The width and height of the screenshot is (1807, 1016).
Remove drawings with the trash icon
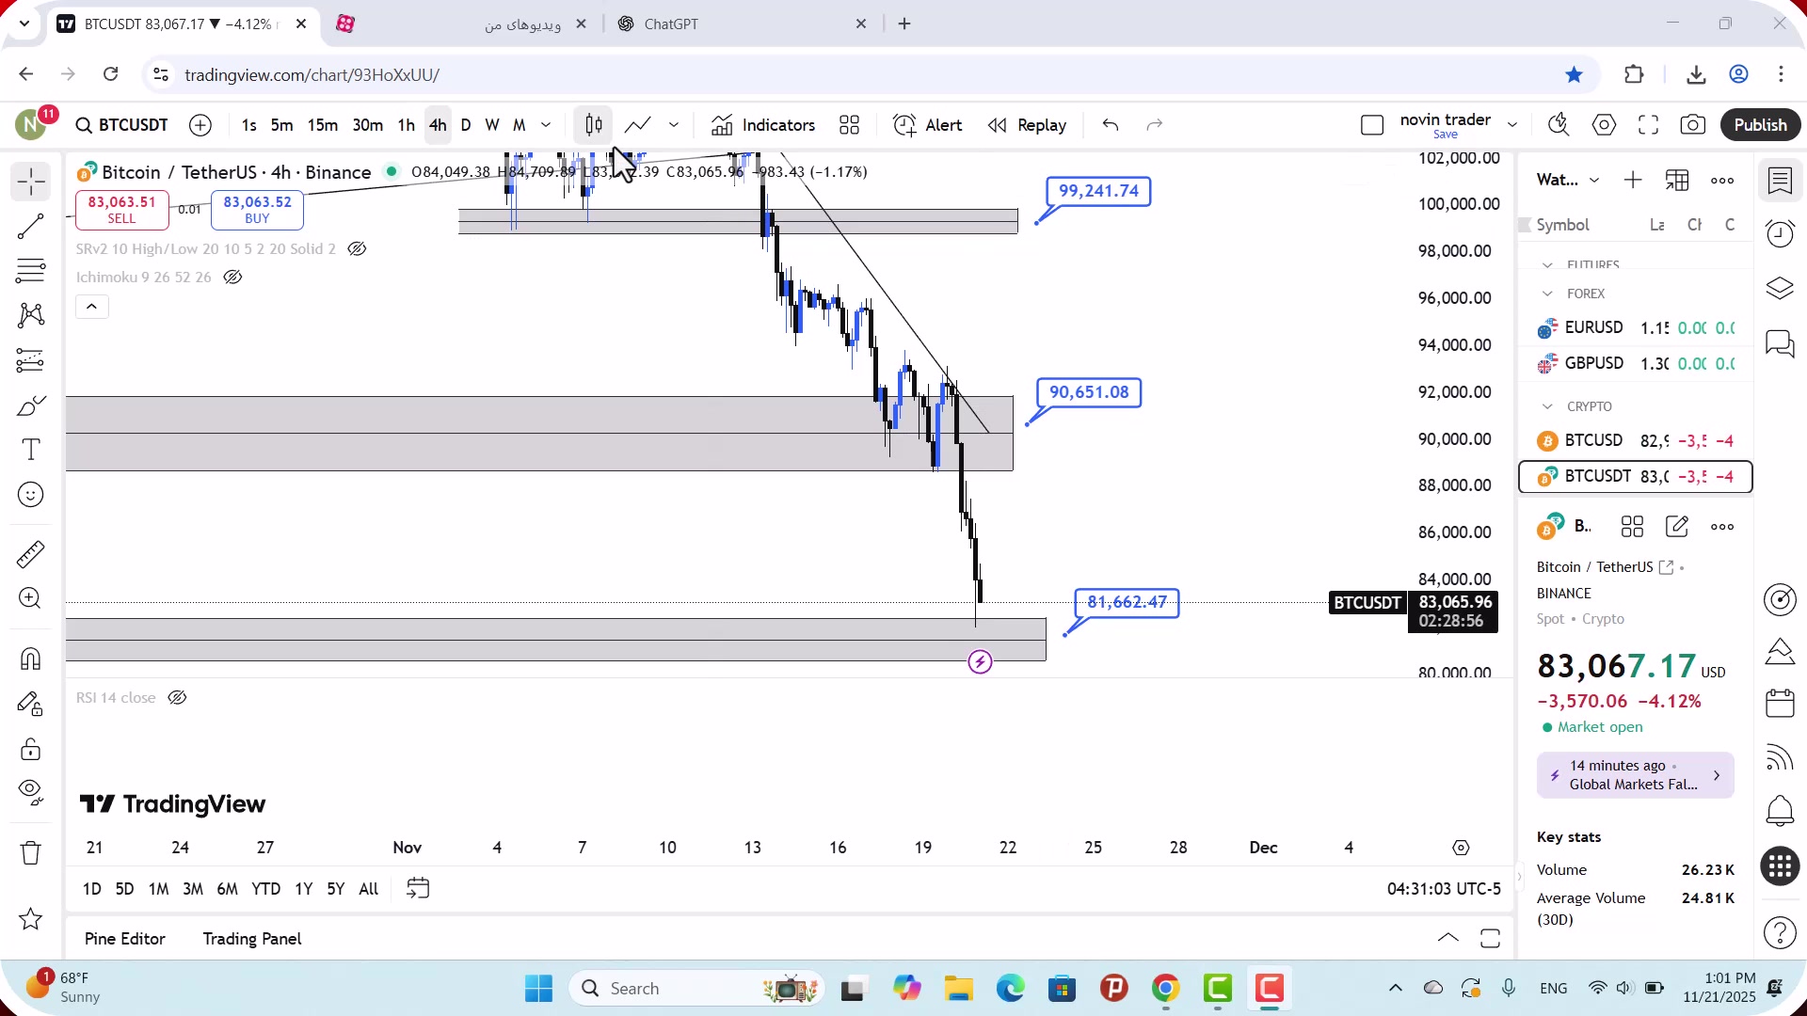click(31, 853)
